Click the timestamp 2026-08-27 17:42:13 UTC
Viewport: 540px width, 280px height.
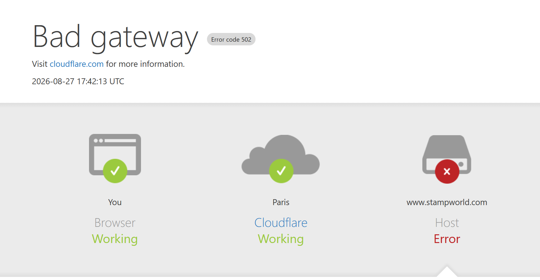coord(78,81)
